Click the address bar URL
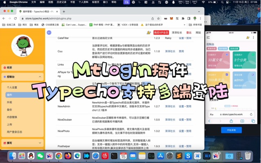 48,18
